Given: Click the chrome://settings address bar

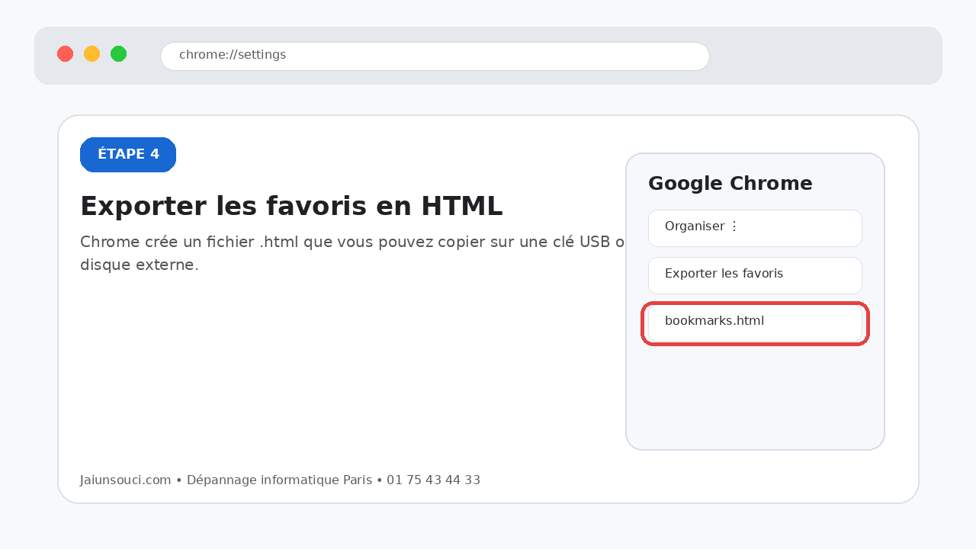Looking at the screenshot, I should pyautogui.click(x=435, y=56).
